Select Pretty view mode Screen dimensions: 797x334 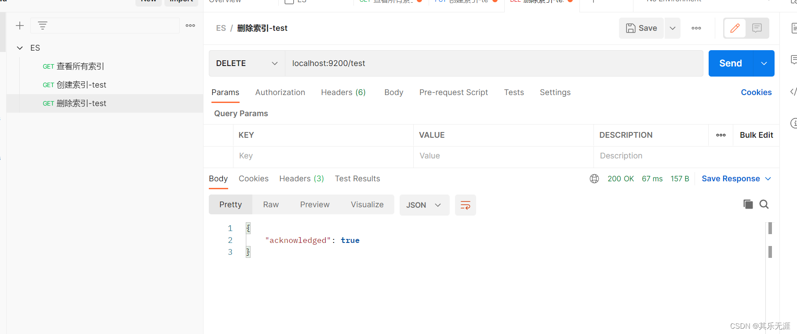pyautogui.click(x=230, y=205)
